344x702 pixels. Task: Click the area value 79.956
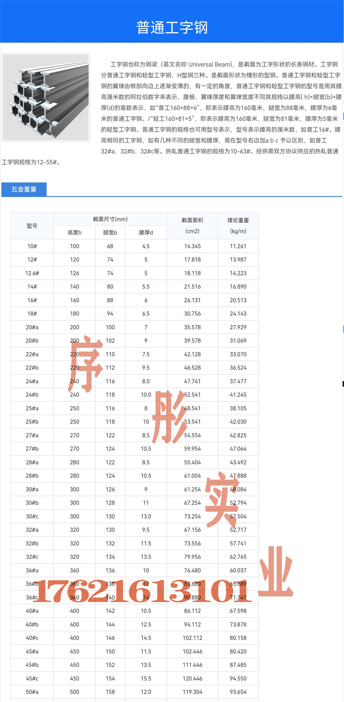tap(192, 557)
